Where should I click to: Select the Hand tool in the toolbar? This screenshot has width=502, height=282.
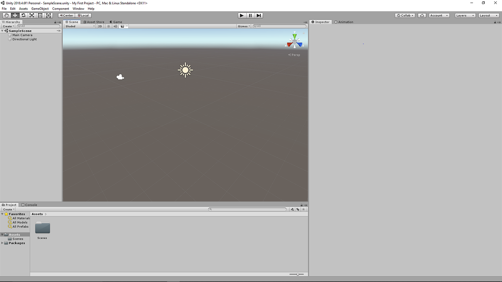point(6,15)
